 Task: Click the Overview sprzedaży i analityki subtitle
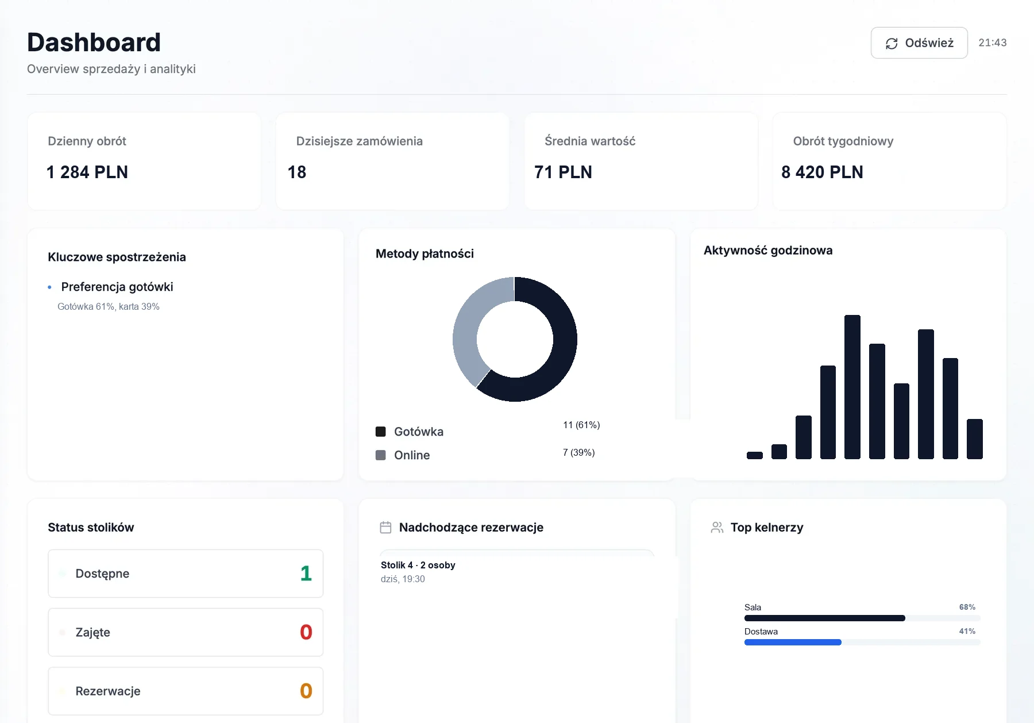111,69
